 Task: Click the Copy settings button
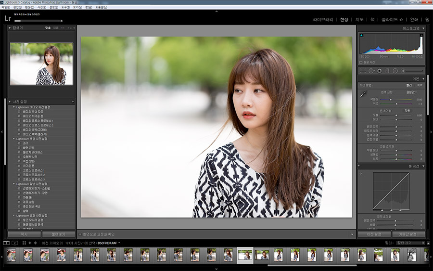[x=25, y=234]
